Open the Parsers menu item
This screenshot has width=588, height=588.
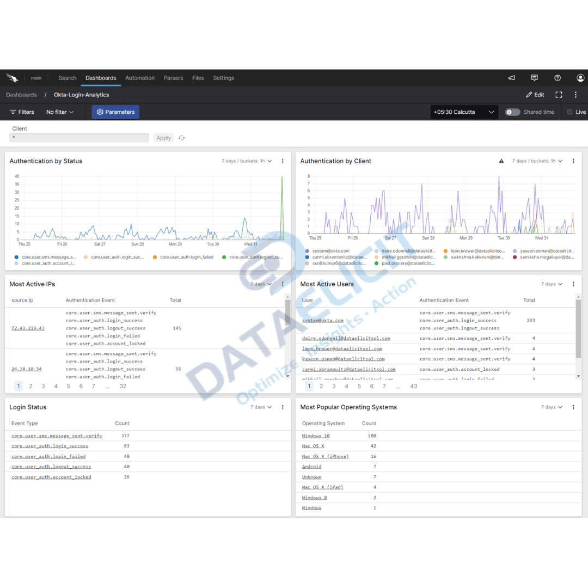(173, 78)
